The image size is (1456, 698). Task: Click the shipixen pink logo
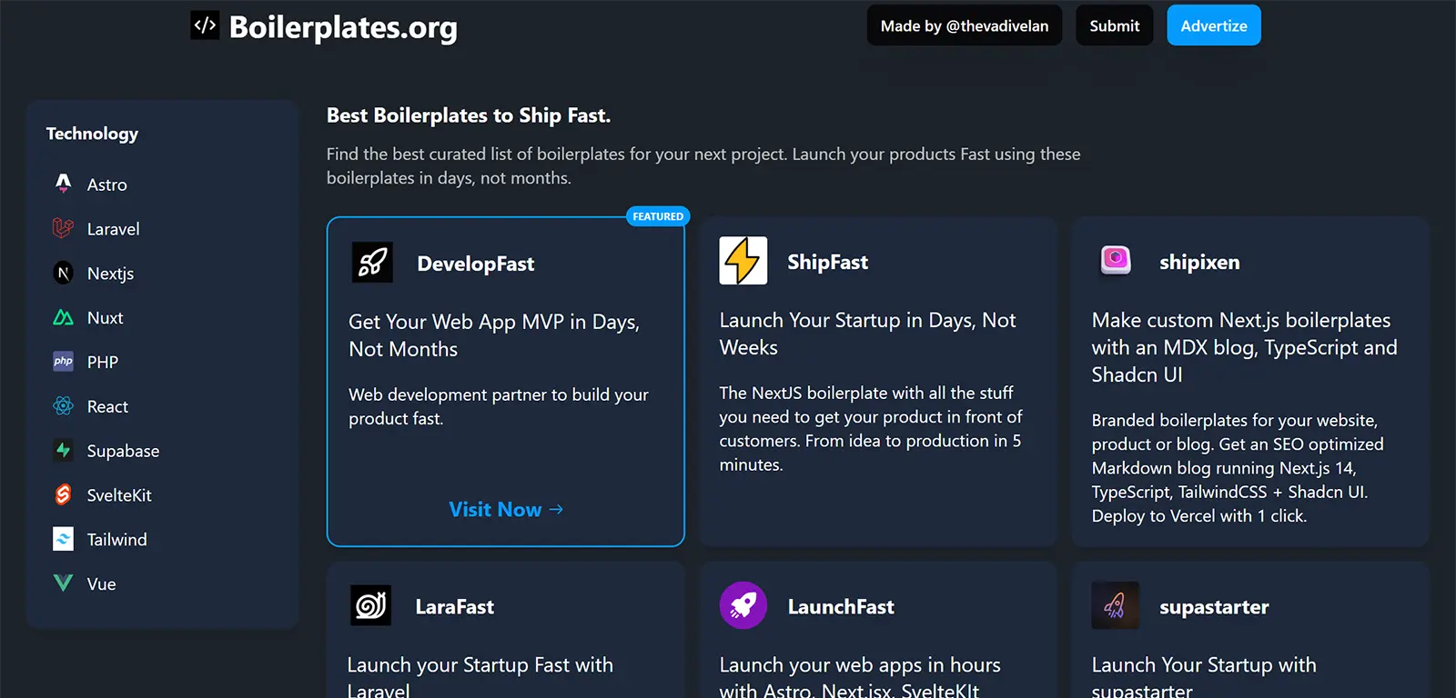coord(1116,261)
